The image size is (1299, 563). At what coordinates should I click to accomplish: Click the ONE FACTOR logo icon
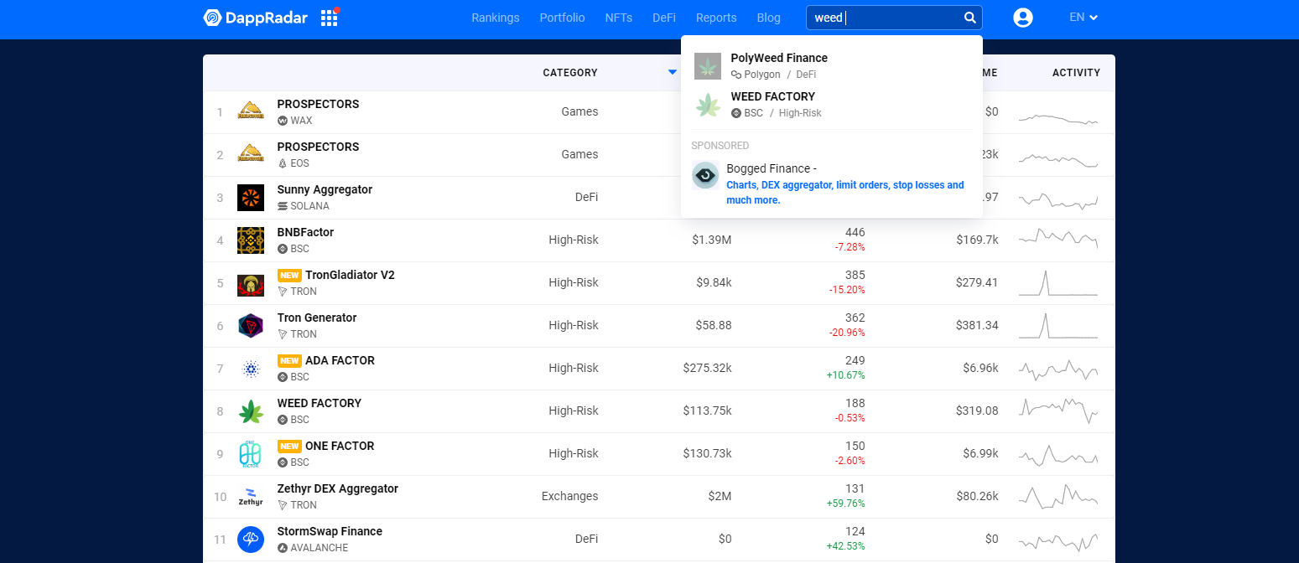[x=251, y=454]
